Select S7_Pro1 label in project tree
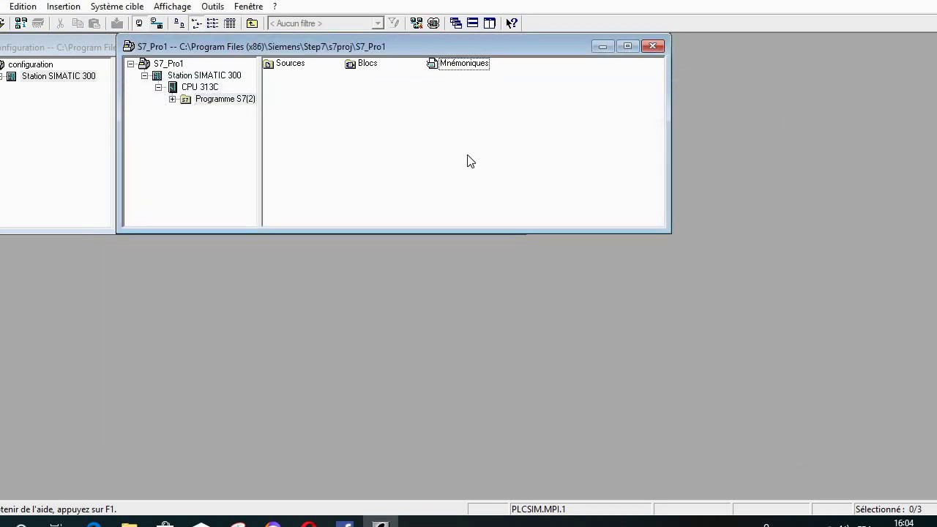The width and height of the screenshot is (937, 527). click(x=168, y=64)
